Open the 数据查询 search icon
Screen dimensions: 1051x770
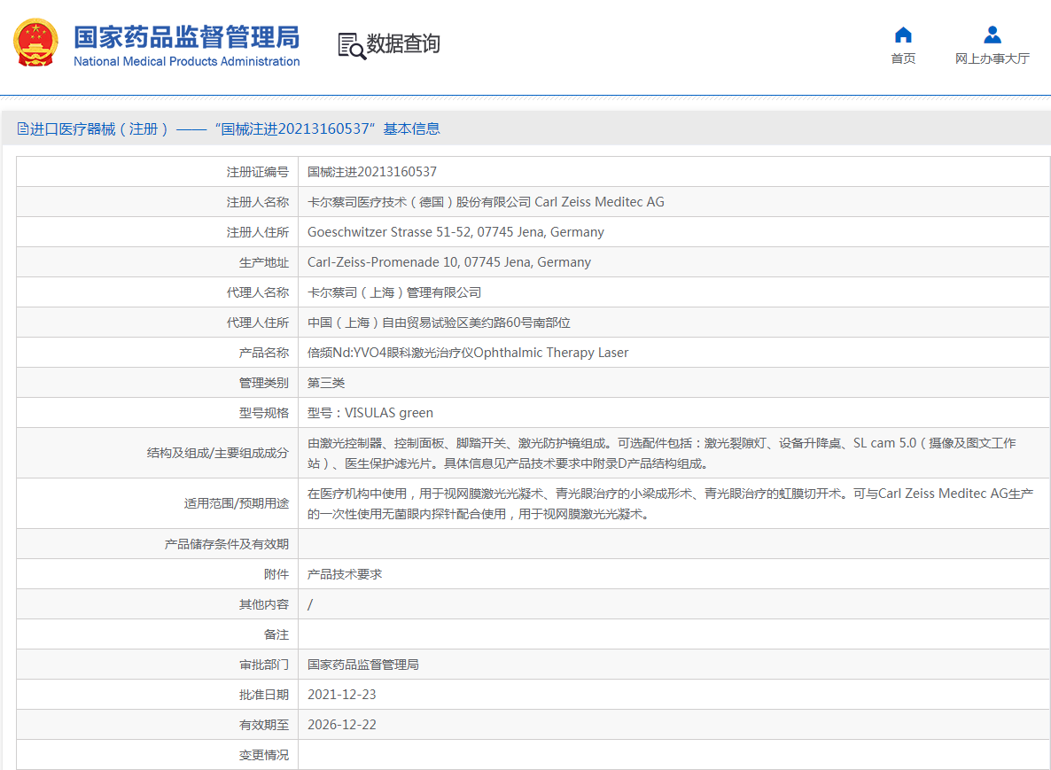(351, 46)
